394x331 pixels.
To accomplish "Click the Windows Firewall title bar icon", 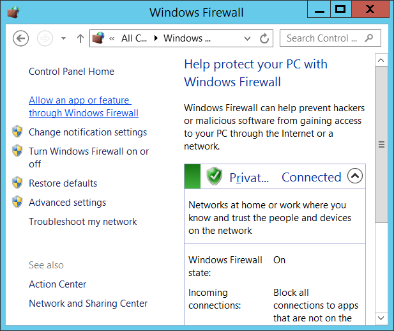I will click(x=13, y=12).
